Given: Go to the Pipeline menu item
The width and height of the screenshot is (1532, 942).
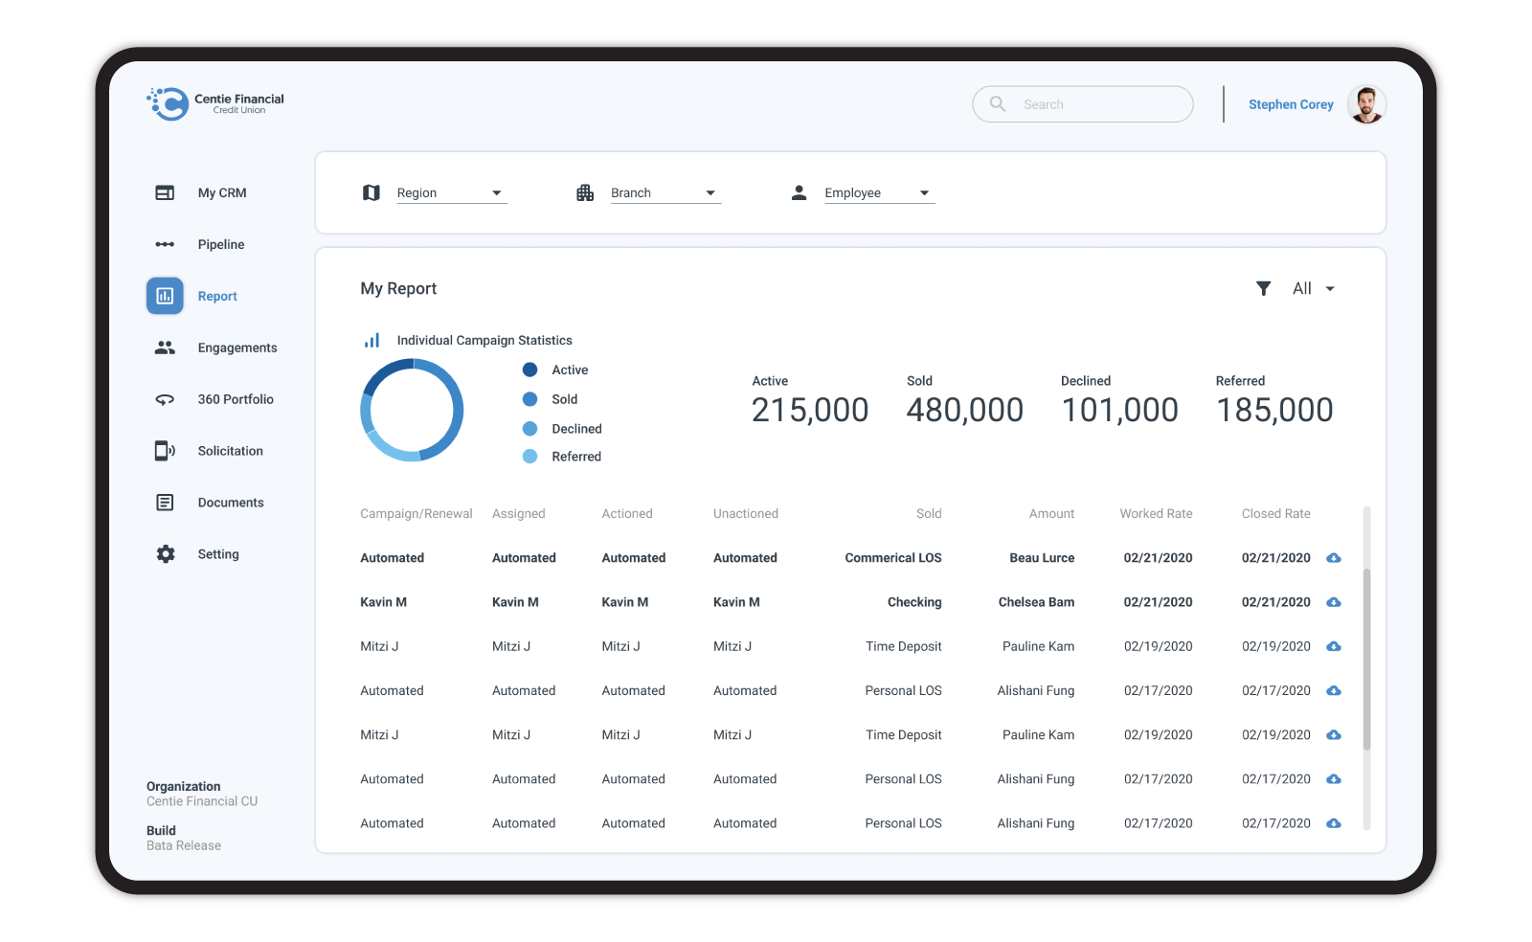Looking at the screenshot, I should [x=221, y=244].
